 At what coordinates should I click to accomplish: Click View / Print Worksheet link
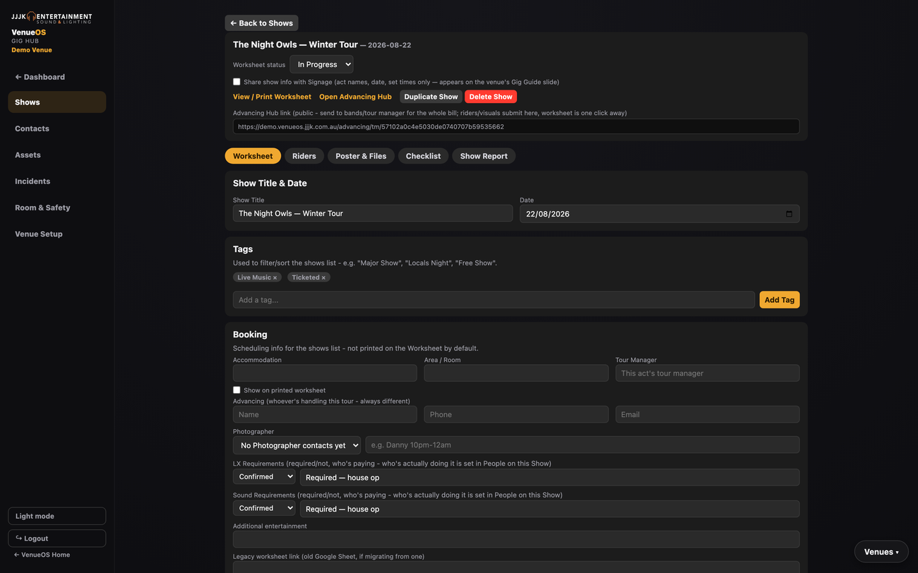tap(272, 97)
